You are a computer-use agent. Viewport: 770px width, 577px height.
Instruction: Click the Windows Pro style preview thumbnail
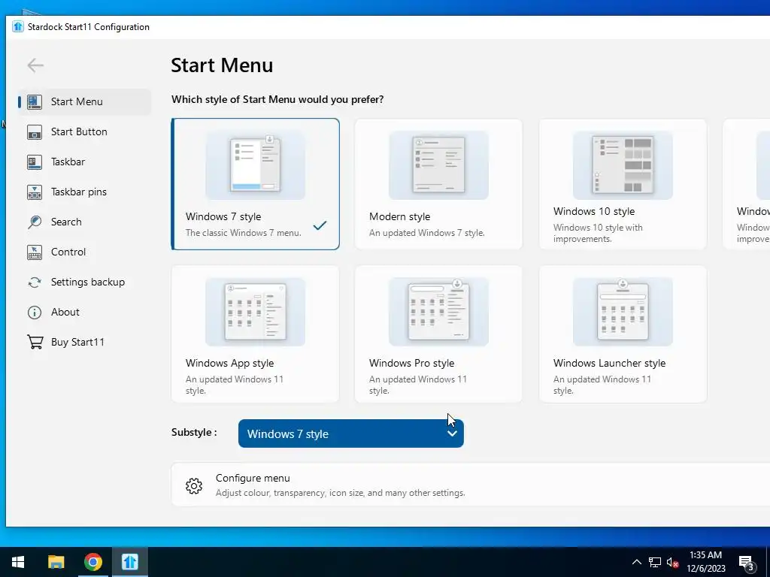pyautogui.click(x=438, y=312)
